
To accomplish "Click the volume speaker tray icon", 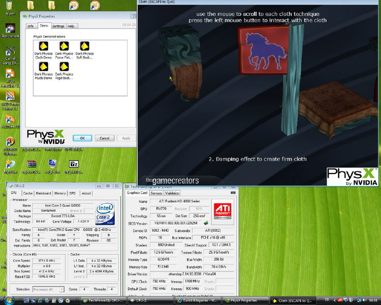I will point(364,300).
